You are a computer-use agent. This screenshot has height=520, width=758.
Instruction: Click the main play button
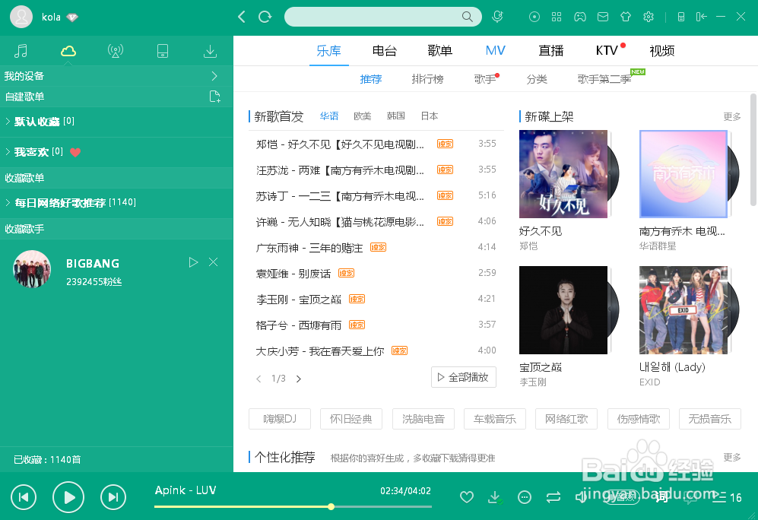pos(68,496)
